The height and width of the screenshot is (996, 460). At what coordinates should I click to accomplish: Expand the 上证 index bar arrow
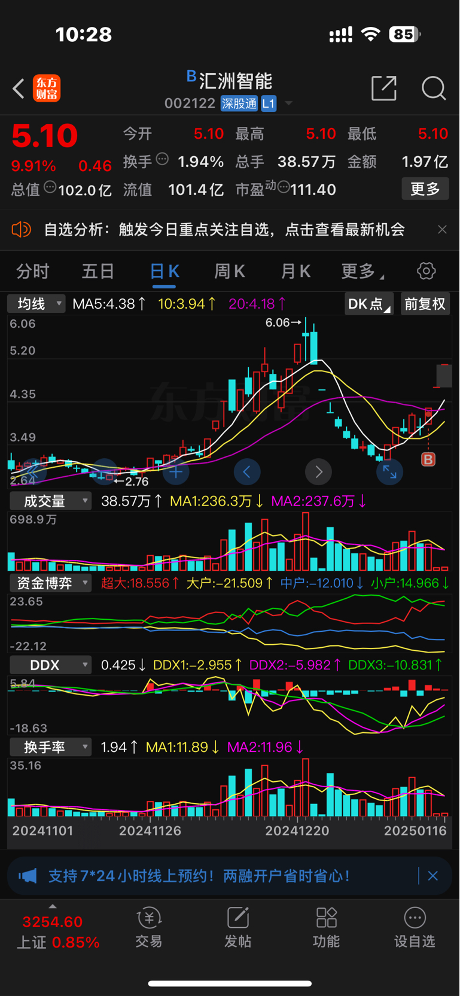click(53, 907)
